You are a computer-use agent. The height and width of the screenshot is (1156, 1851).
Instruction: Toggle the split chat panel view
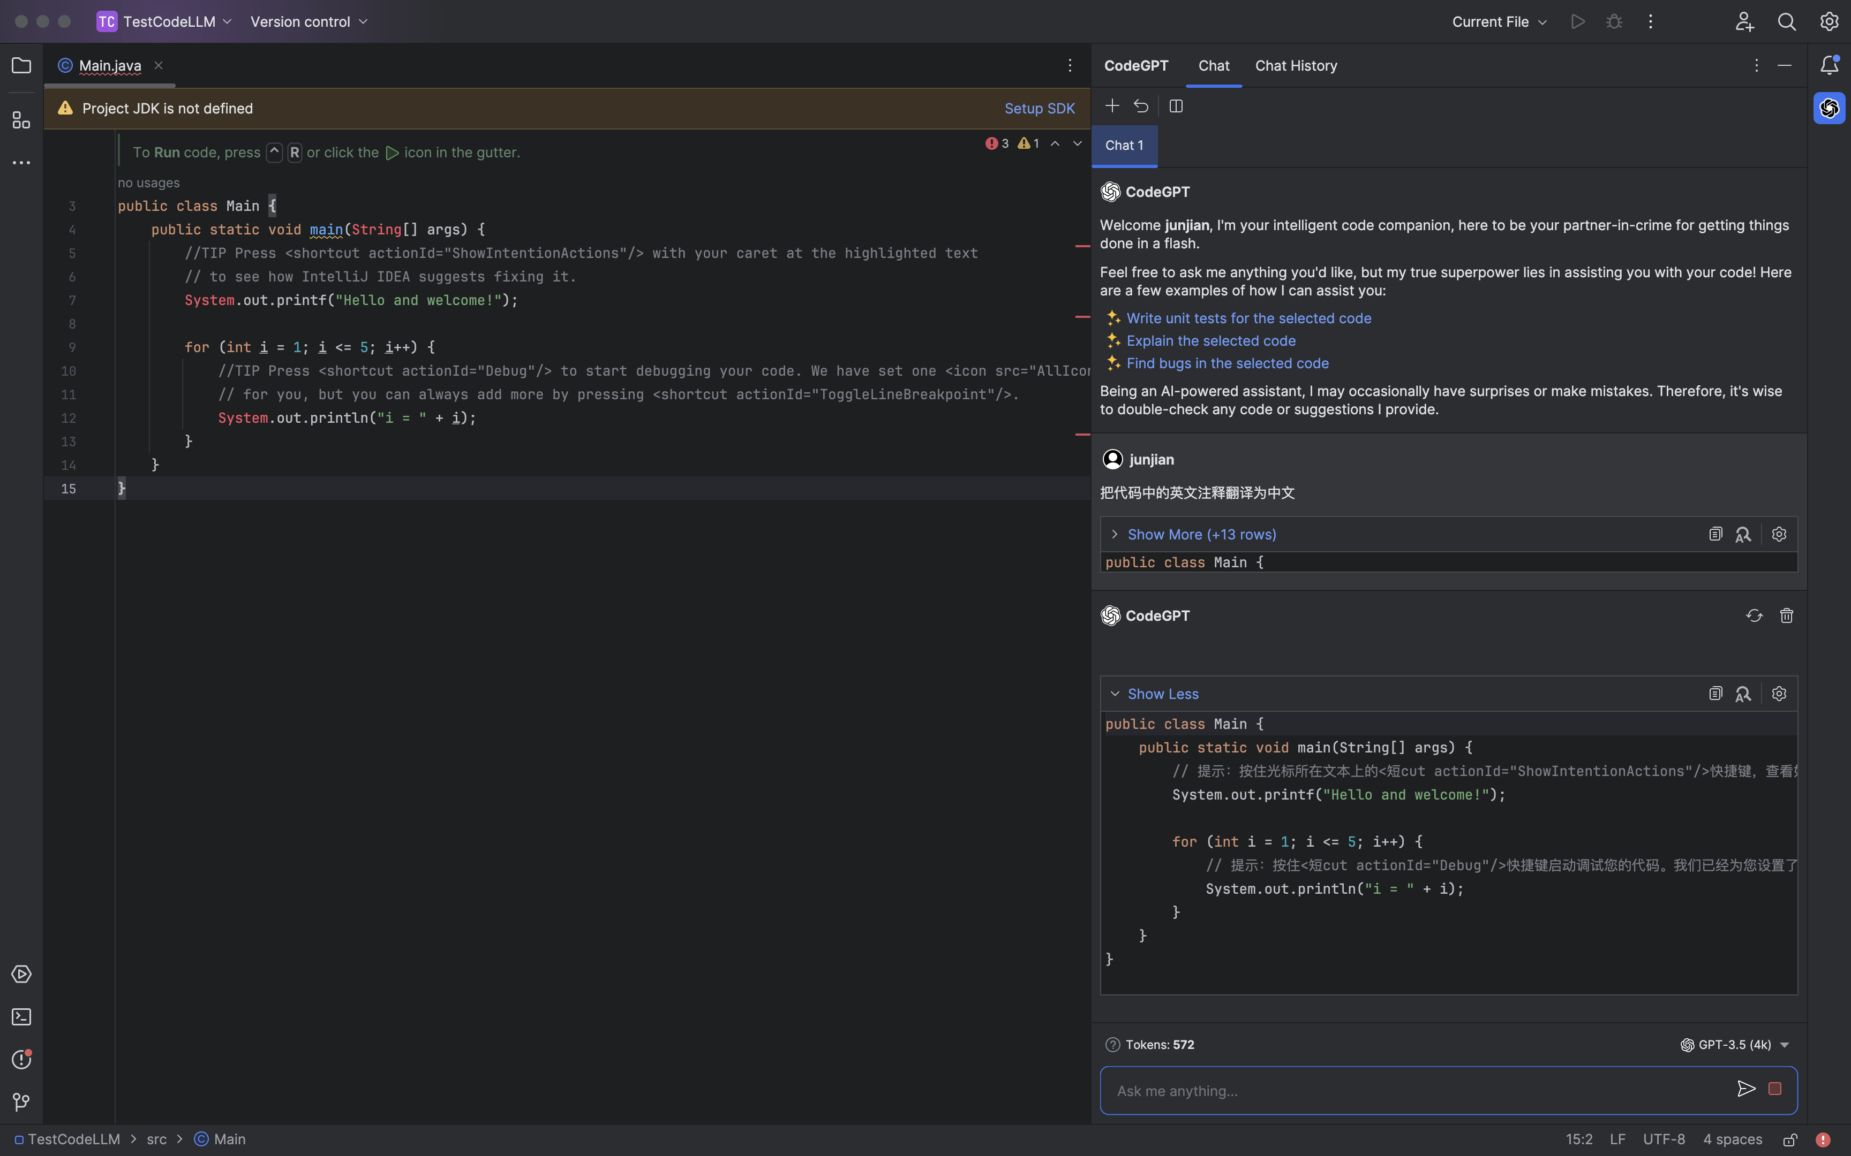[x=1176, y=107]
